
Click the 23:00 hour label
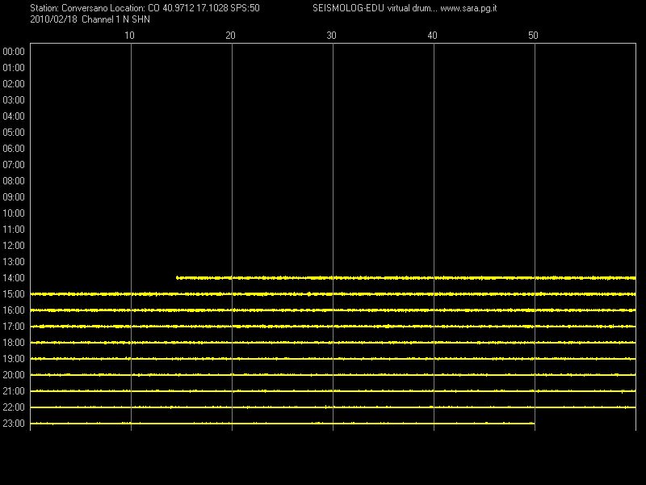pos(14,424)
